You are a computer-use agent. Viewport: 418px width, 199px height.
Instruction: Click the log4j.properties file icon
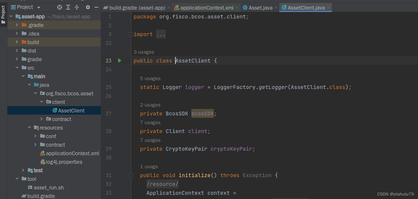coord(42,162)
